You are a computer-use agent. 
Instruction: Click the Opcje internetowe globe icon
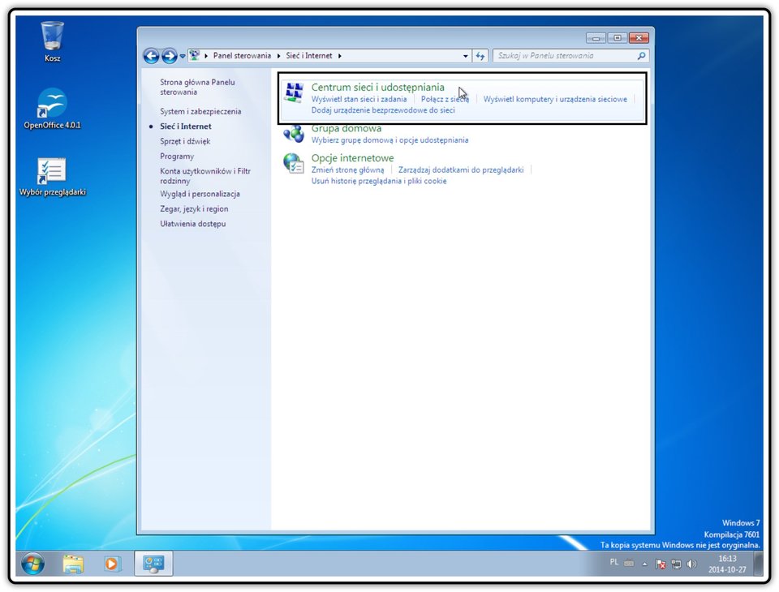click(x=294, y=163)
